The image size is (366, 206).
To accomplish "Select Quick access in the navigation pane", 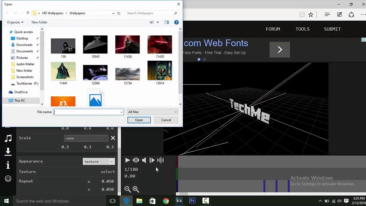I will tap(23, 32).
